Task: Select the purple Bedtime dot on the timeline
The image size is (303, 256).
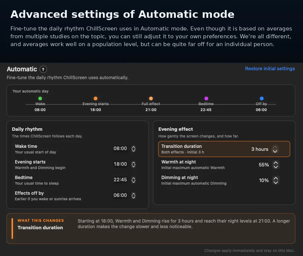Action: [x=206, y=98]
